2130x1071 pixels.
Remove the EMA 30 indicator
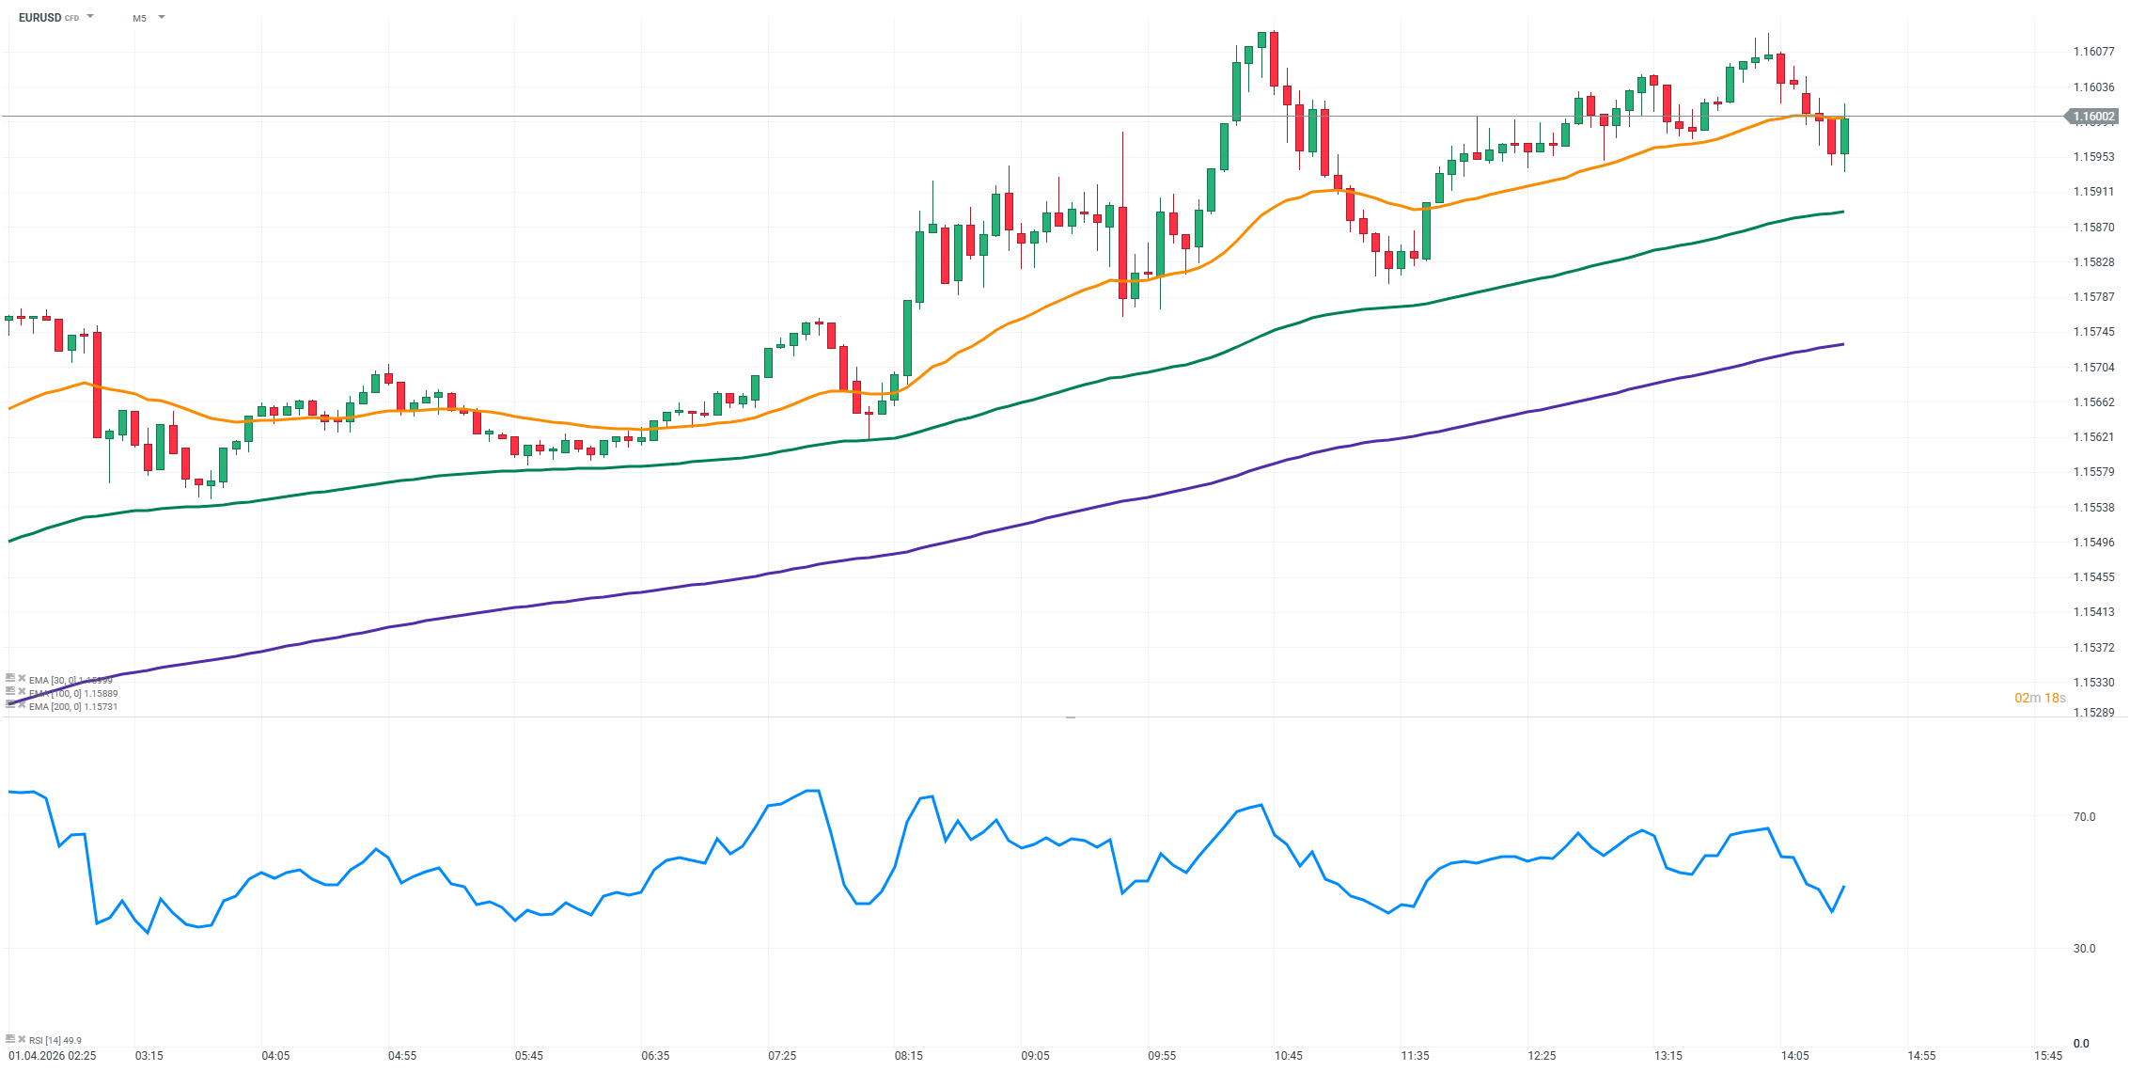pos(22,678)
